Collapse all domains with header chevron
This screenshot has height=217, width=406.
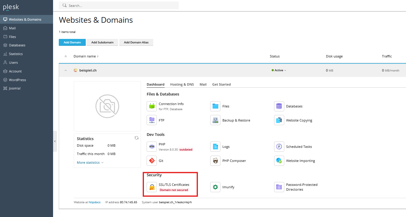pos(66,56)
